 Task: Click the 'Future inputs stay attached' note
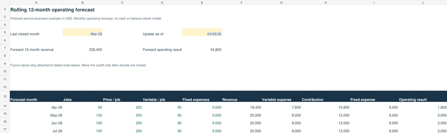pos(78,65)
